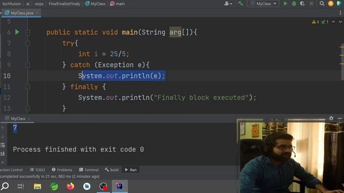The image size is (344, 193).
Task: Click the main method breadcrumb
Action: point(118,4)
